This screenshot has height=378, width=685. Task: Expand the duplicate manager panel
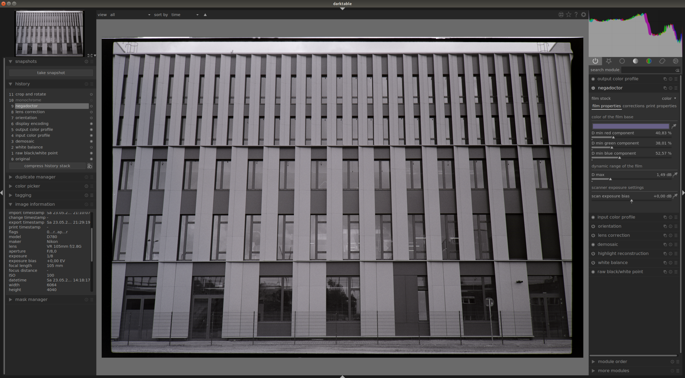click(x=35, y=176)
